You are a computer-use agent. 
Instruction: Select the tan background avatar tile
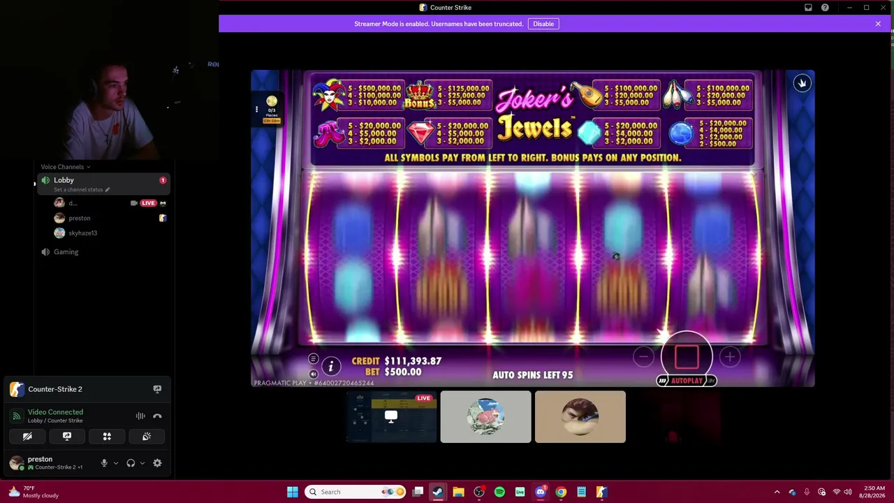[580, 417]
